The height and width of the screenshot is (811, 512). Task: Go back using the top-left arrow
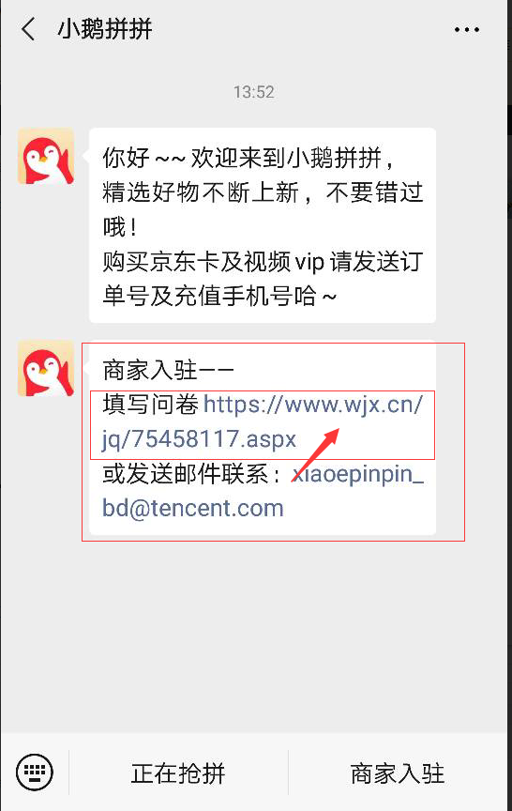coord(28,28)
